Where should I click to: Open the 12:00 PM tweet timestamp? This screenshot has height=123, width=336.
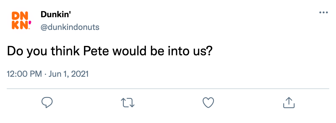coord(24,74)
